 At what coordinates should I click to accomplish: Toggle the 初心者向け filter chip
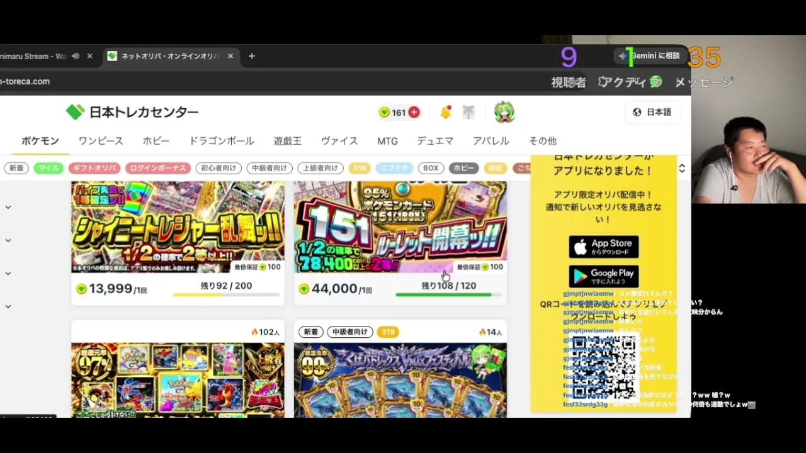pos(219,168)
